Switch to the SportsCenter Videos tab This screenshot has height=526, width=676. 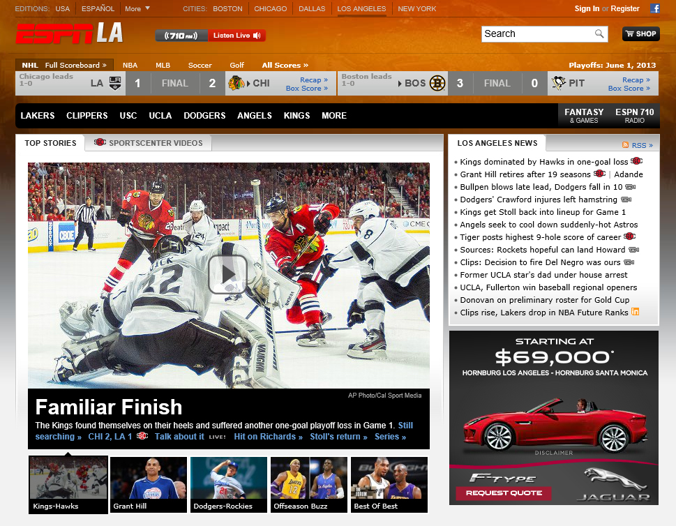(x=149, y=143)
